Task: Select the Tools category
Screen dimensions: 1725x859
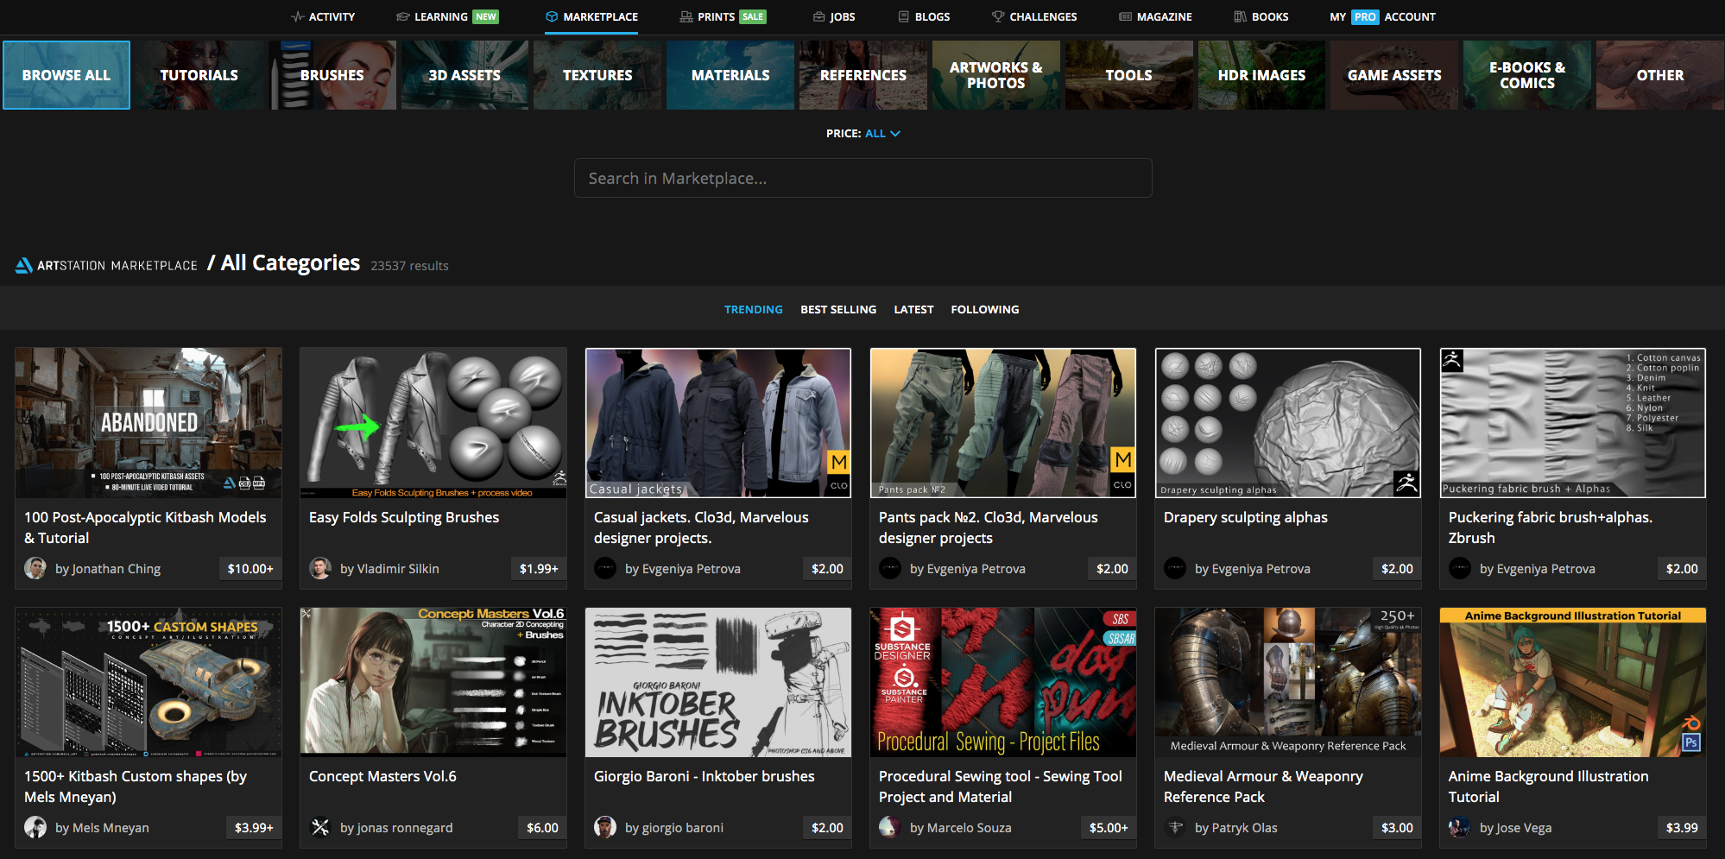Action: (1129, 75)
